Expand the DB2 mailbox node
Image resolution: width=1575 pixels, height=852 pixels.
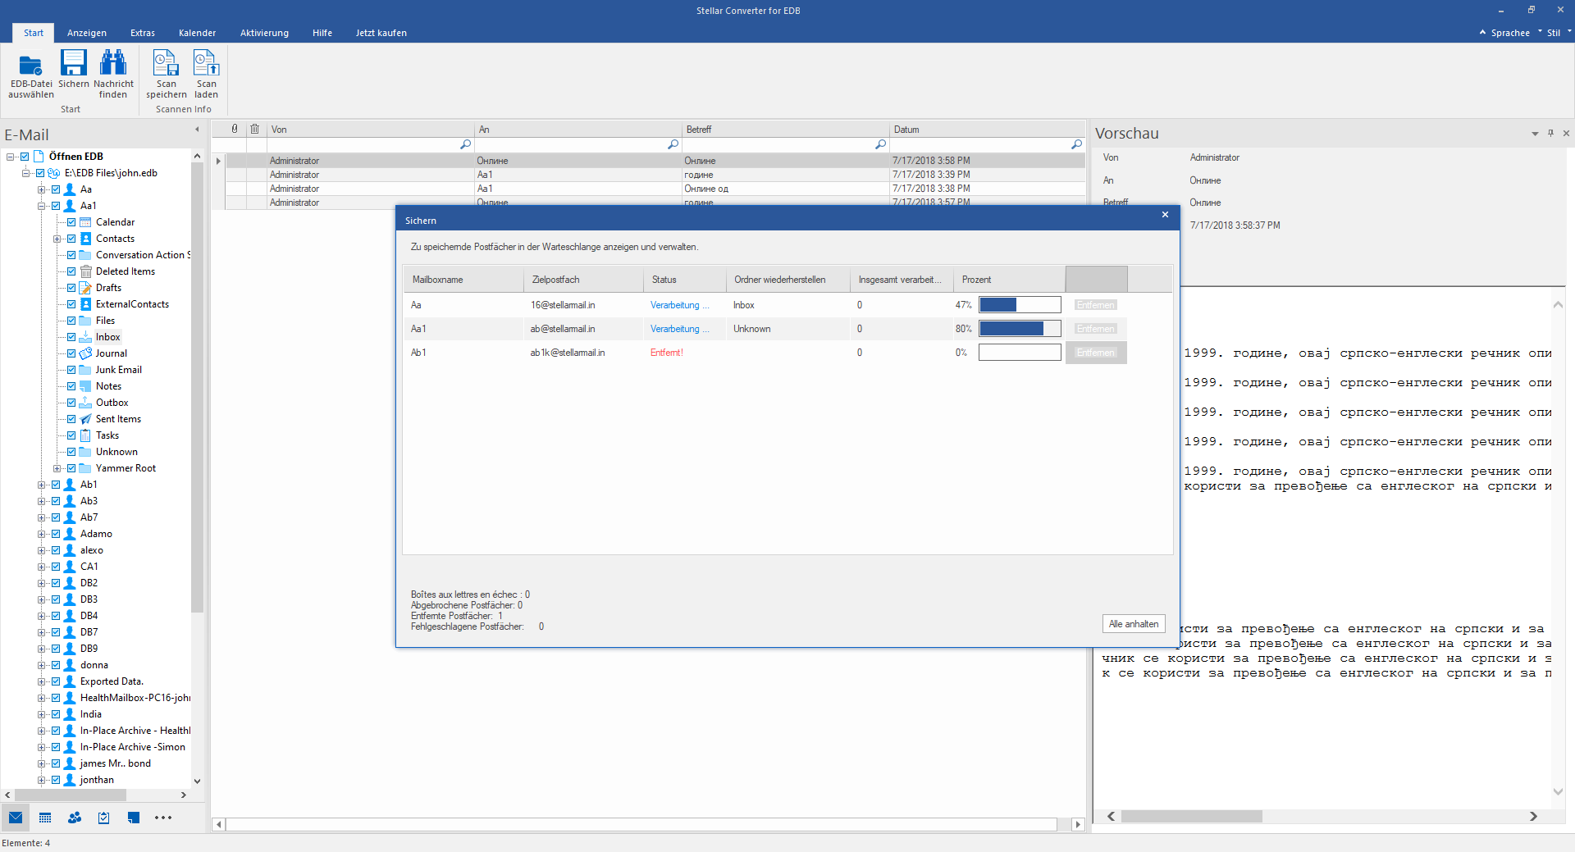pos(41,583)
